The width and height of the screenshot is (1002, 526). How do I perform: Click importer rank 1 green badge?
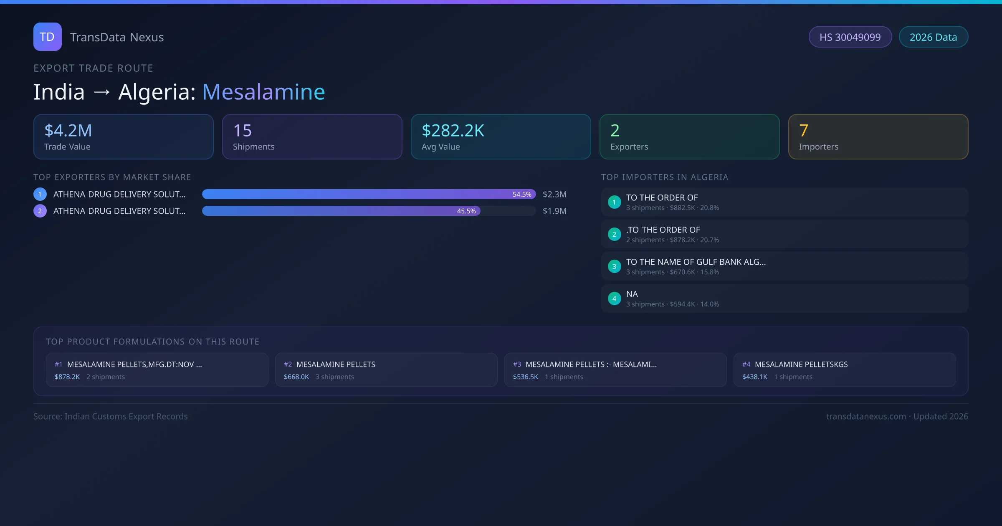click(x=614, y=202)
